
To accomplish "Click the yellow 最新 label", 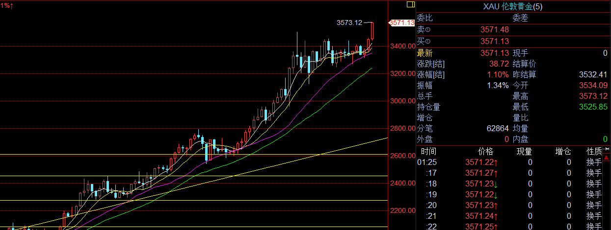I will [x=425, y=53].
